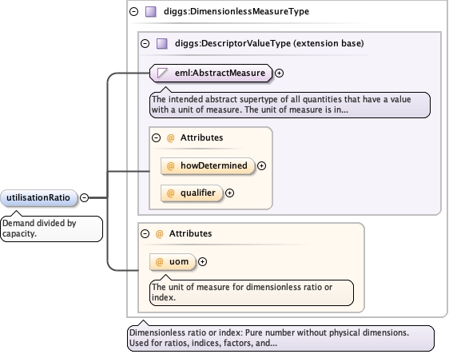The height and width of the screenshot is (354, 449).
Task: Click the 'intended abstract supertype' annotation
Action: pos(290,105)
